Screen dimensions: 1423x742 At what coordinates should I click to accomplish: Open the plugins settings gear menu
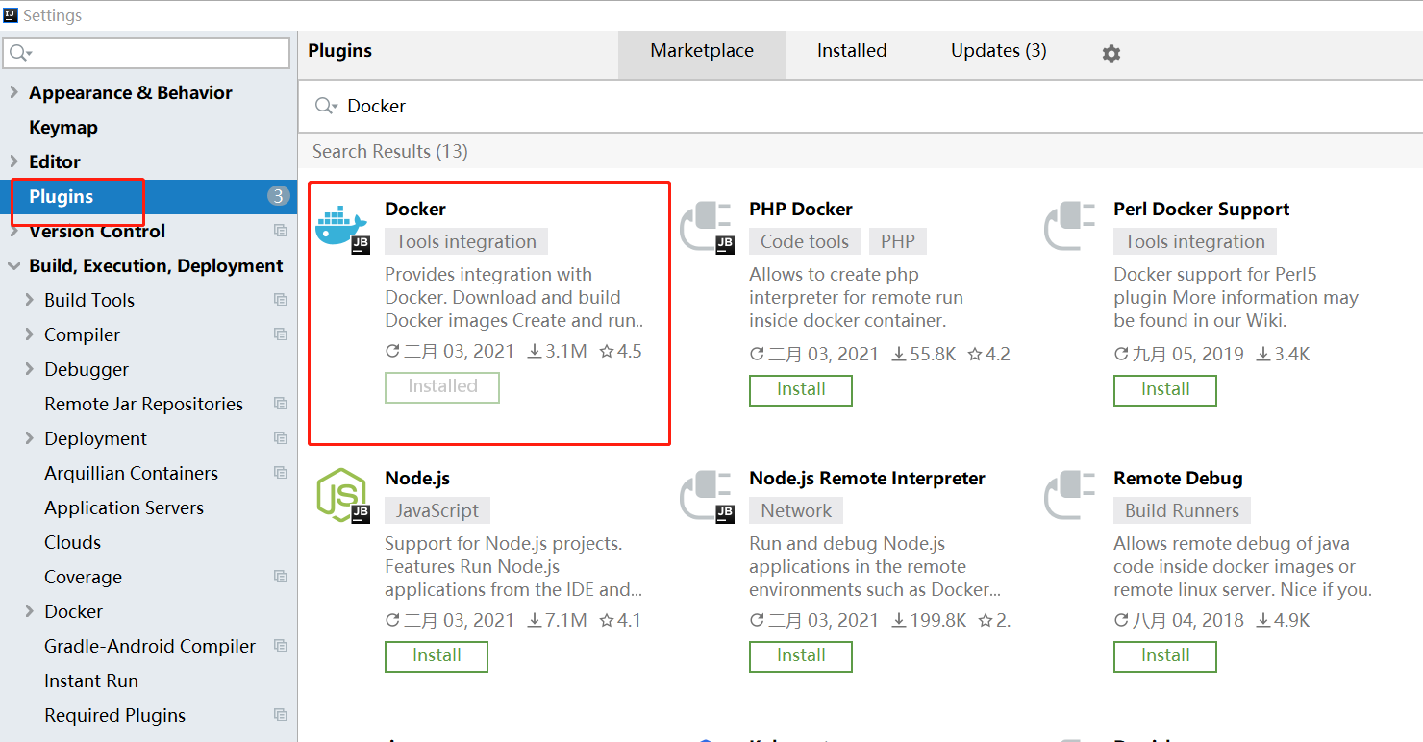tap(1111, 53)
